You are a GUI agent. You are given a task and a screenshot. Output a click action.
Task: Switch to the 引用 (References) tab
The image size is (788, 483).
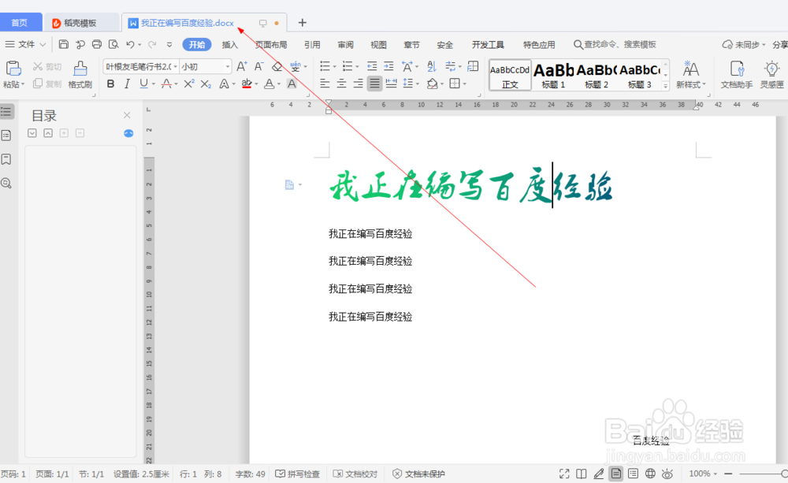[312, 45]
